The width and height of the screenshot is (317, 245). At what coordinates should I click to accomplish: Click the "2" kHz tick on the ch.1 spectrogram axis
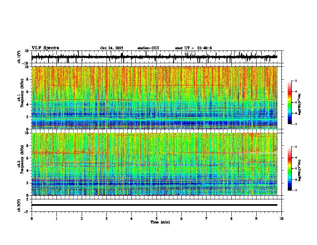pyautogui.click(x=28, y=116)
